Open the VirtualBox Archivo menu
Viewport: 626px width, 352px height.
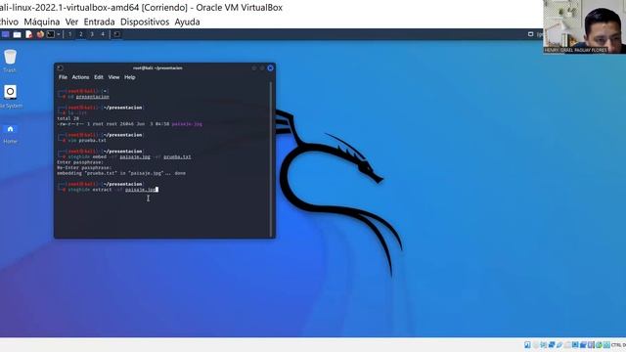pyautogui.click(x=9, y=22)
